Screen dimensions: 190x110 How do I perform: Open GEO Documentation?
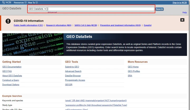(x=12, y=67)
